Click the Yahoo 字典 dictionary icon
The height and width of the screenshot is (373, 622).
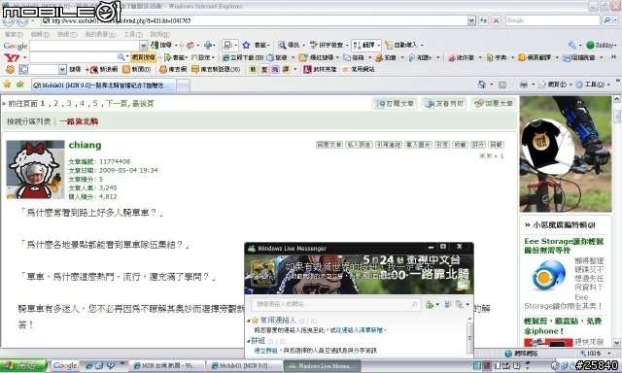490,58
